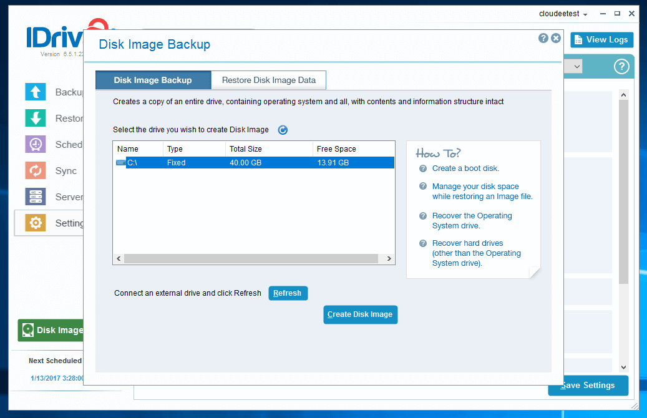Click the Server Backup icon
This screenshot has height=418, width=647.
36,197
